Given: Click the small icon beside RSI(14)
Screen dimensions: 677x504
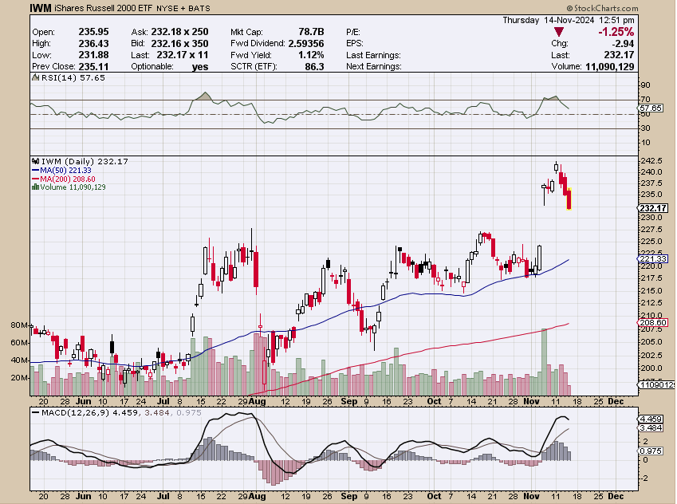Looking at the screenshot, I should (x=36, y=77).
